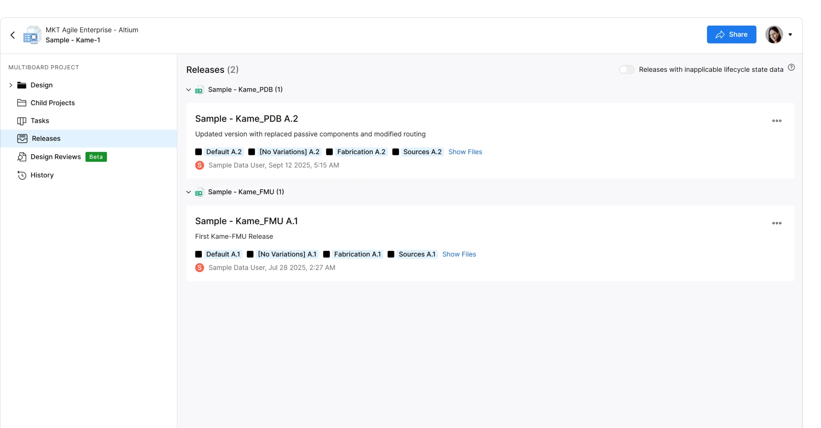Click the Design Reviews icon
Screen dimensions: 821x428
pos(22,157)
